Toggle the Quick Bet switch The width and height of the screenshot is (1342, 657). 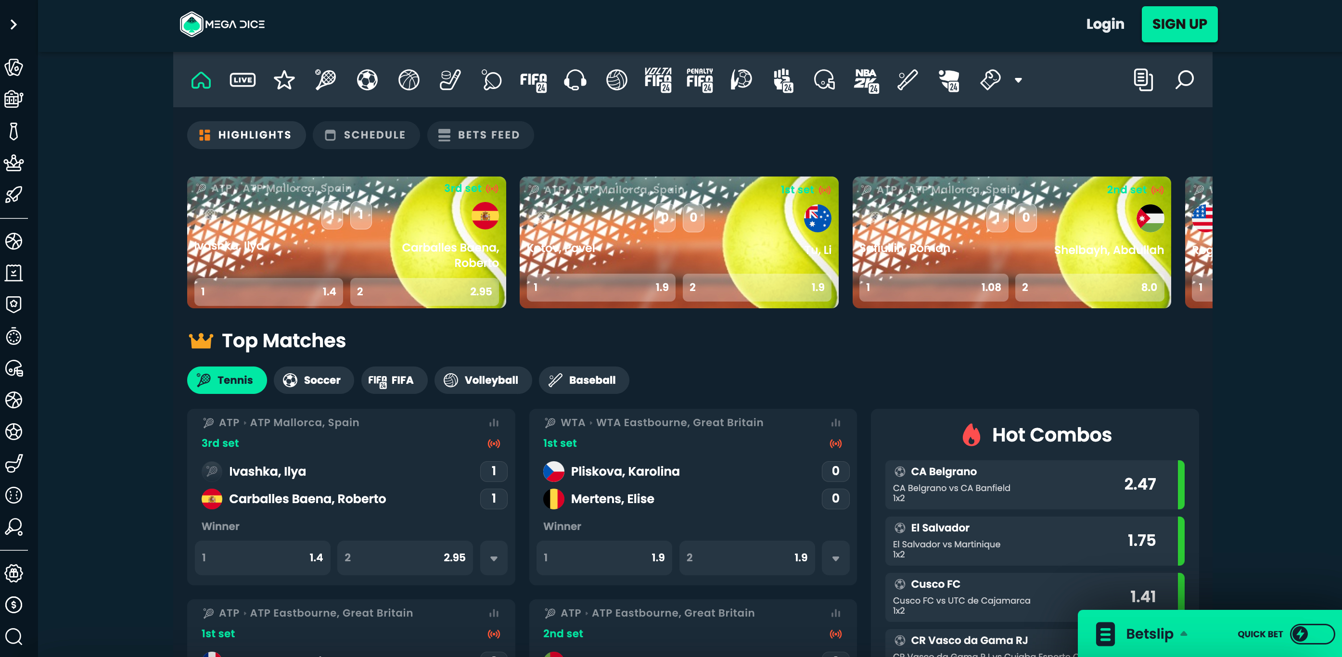[x=1311, y=634]
